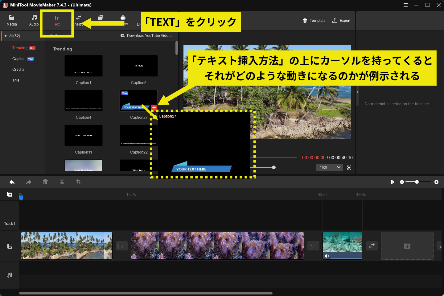444x296 pixels.
Task: Click the Crop tool icon
Action: pyautogui.click(x=79, y=182)
